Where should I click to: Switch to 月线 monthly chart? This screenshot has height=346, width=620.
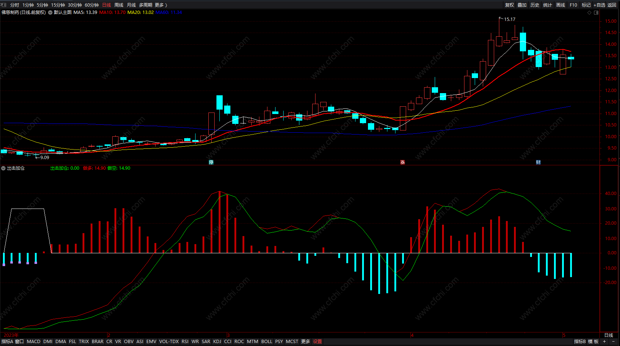pyautogui.click(x=131, y=5)
